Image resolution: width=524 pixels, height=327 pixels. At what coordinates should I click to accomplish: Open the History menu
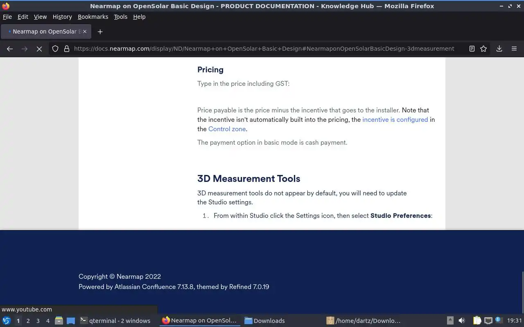(62, 17)
